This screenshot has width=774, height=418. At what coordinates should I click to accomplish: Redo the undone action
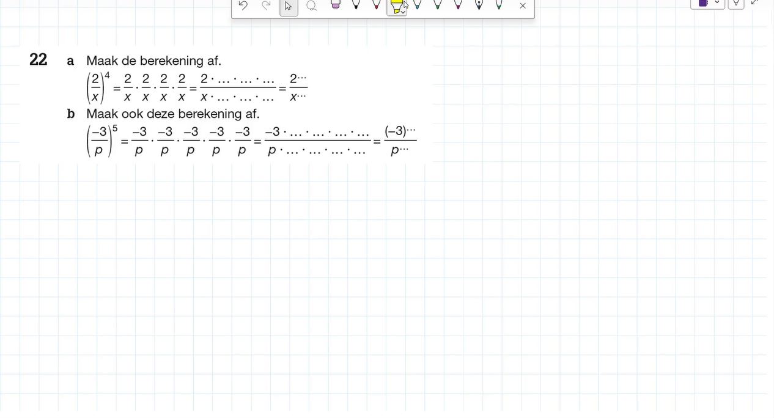266,5
